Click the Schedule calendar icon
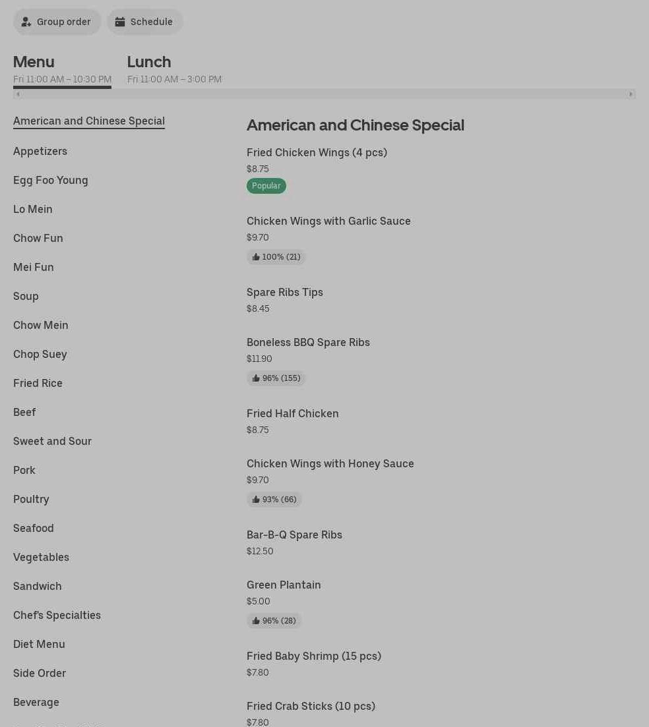Screen dimensions: 649x727 (x=120, y=22)
